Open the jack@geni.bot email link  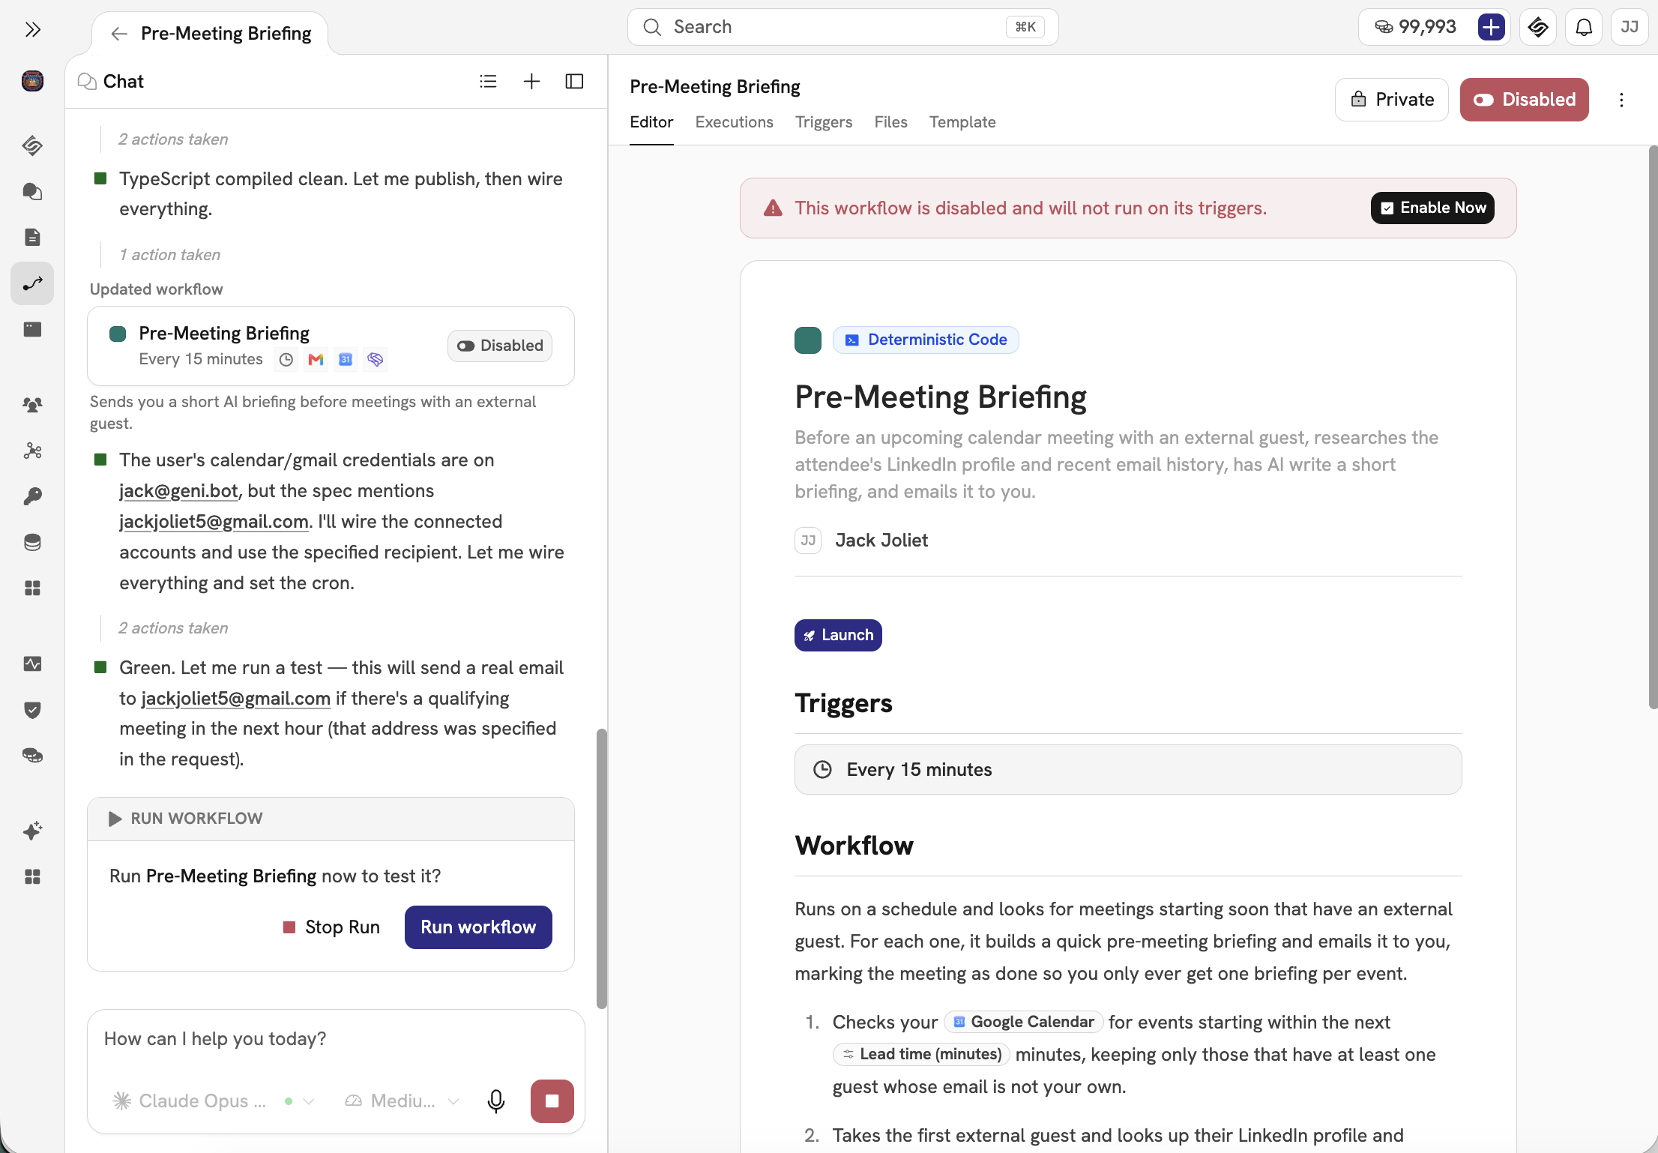(x=178, y=490)
